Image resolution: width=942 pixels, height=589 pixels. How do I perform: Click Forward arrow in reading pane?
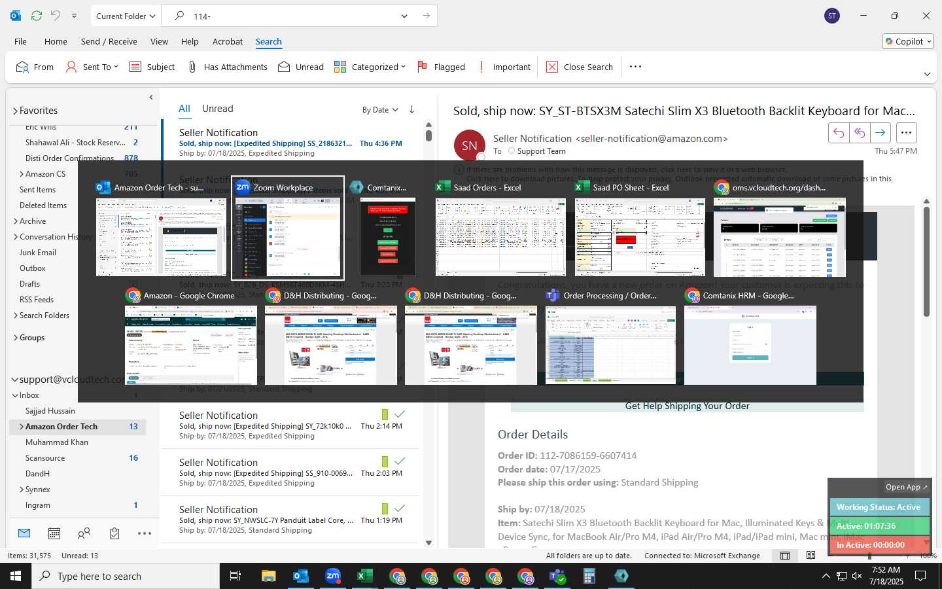[881, 133]
